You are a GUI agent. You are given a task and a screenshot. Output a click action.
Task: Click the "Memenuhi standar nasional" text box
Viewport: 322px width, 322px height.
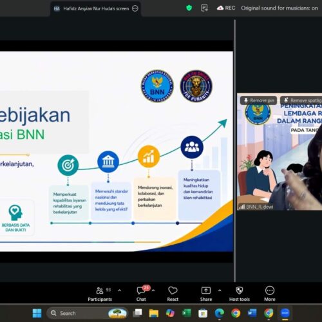[111, 200]
